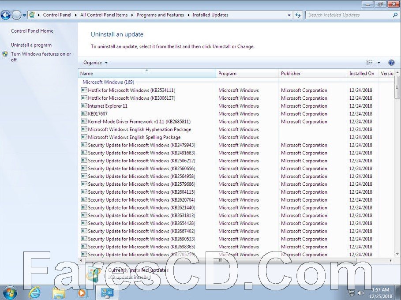Click the icon of Security Update KB2667402

(x=84, y=231)
